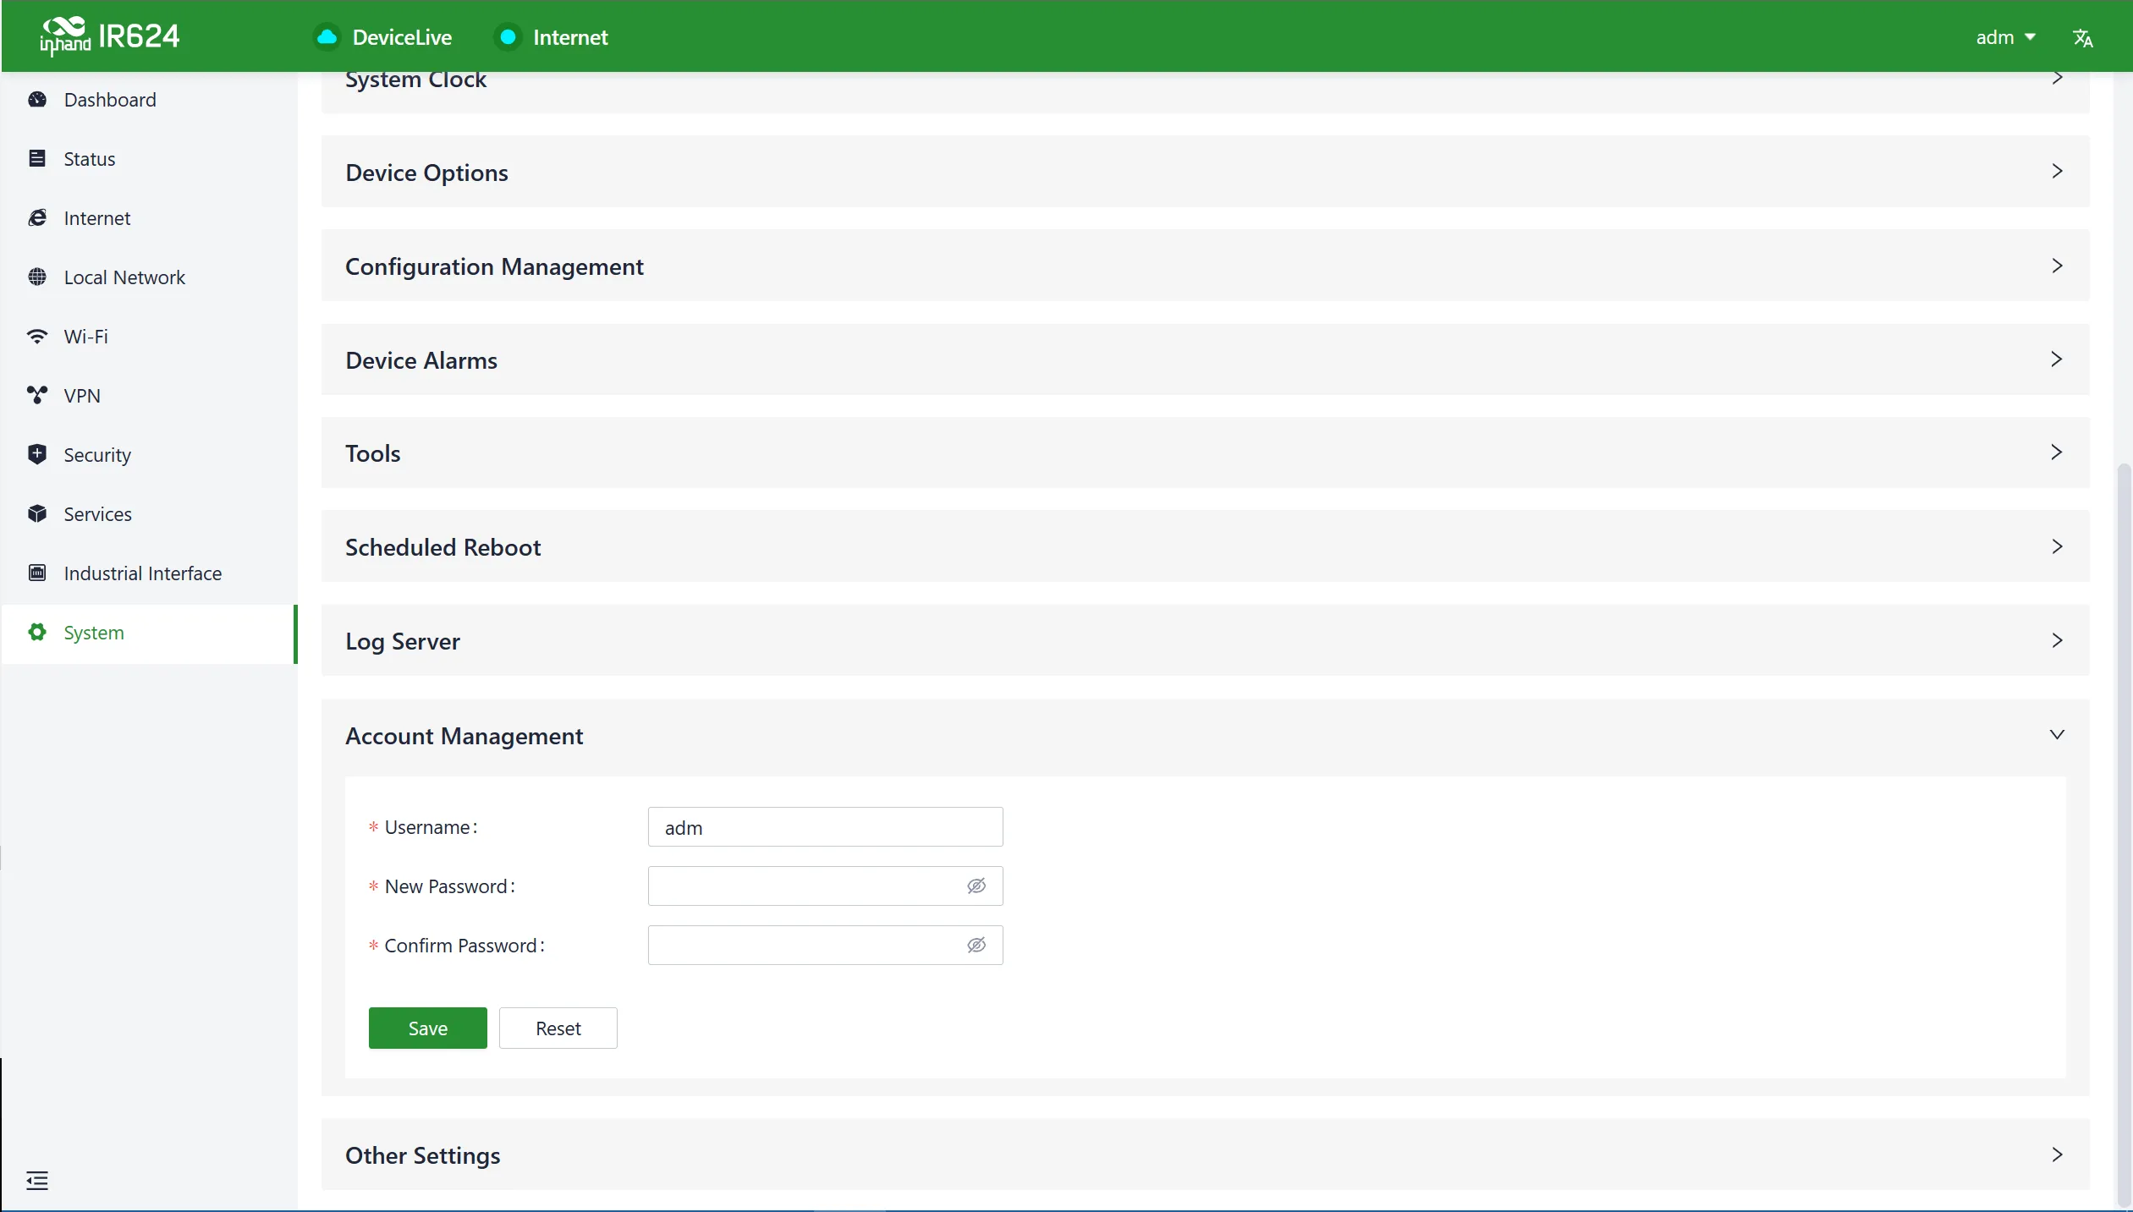Open the language translation icon
Screen dimensions: 2133x1212
point(2082,37)
